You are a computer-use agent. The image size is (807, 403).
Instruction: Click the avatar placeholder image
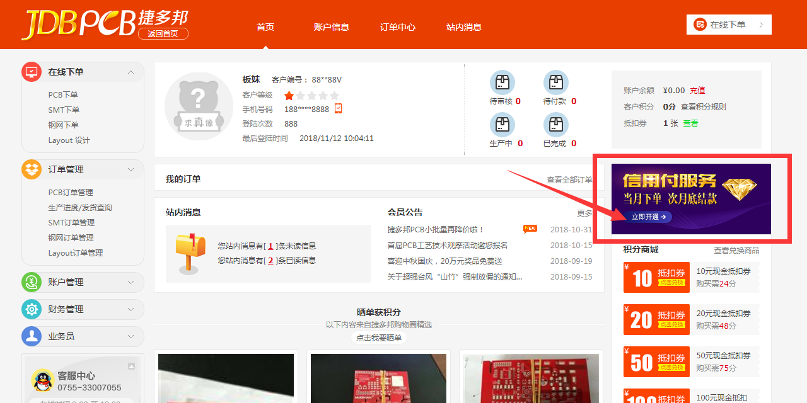click(x=199, y=106)
